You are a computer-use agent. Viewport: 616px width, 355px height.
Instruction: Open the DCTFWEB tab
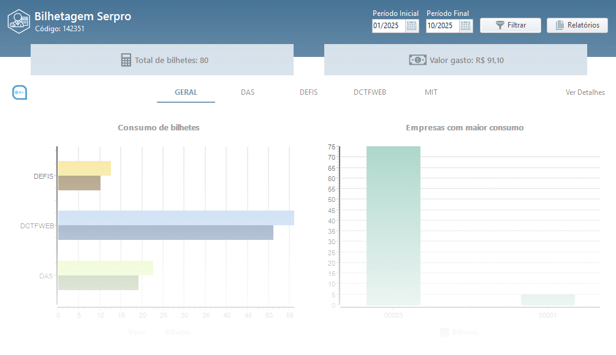pyautogui.click(x=370, y=92)
